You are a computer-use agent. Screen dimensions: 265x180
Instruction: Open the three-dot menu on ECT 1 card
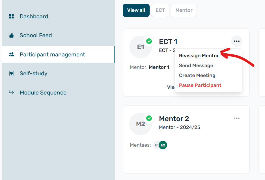pyautogui.click(x=237, y=41)
